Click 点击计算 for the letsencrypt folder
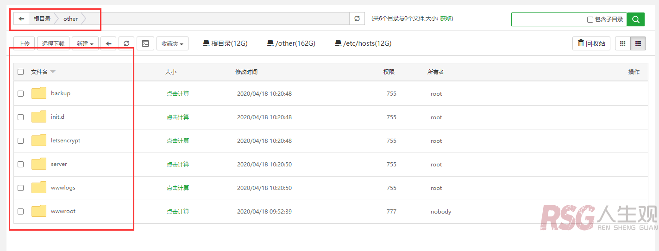 click(x=178, y=141)
